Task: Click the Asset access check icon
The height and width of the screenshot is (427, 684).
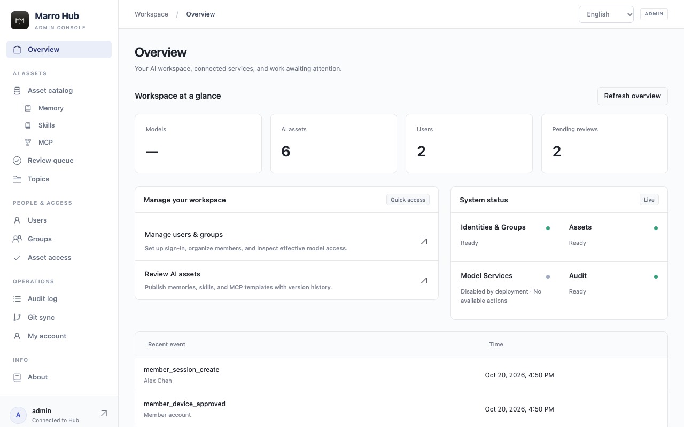Action: [17, 258]
